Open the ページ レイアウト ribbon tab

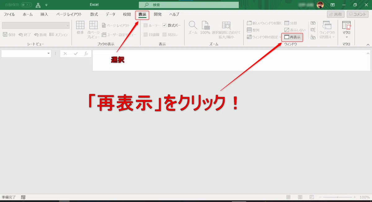[x=69, y=15]
